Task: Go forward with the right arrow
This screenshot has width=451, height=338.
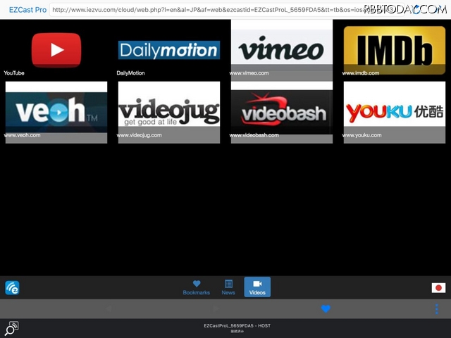Action: click(216, 309)
